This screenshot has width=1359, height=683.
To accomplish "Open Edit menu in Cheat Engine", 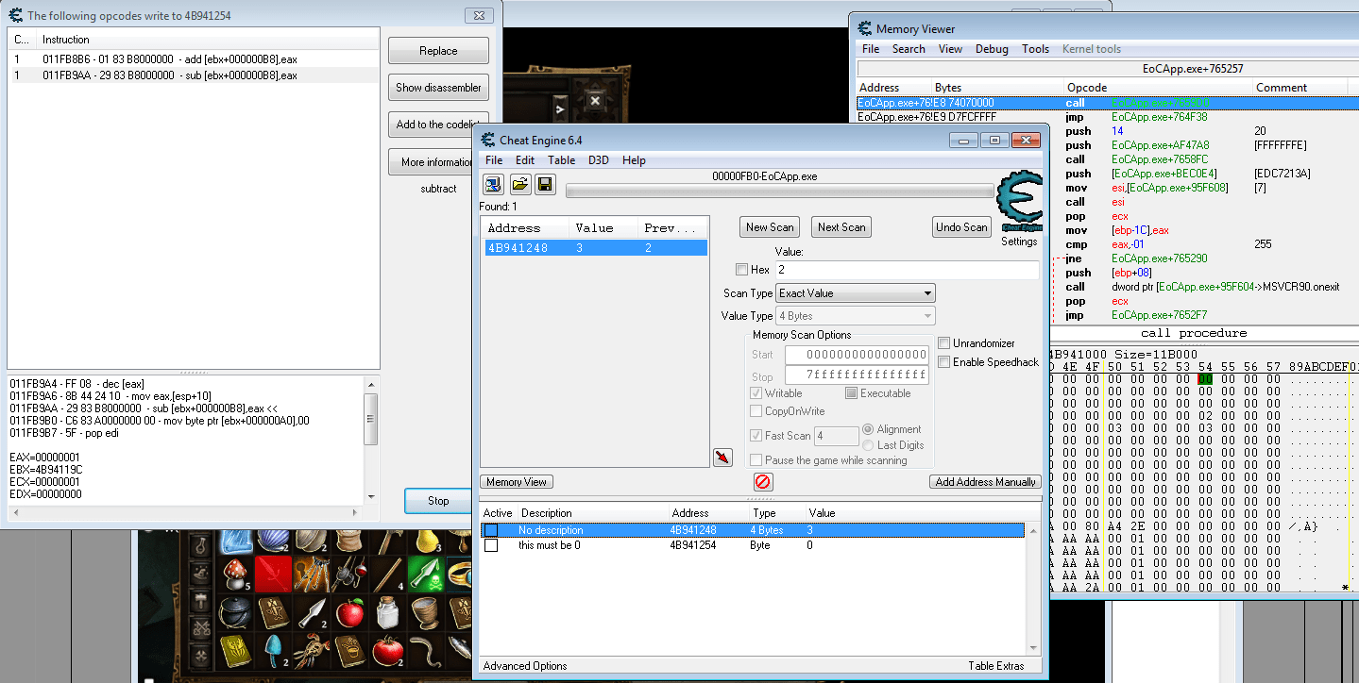I will (x=525, y=160).
